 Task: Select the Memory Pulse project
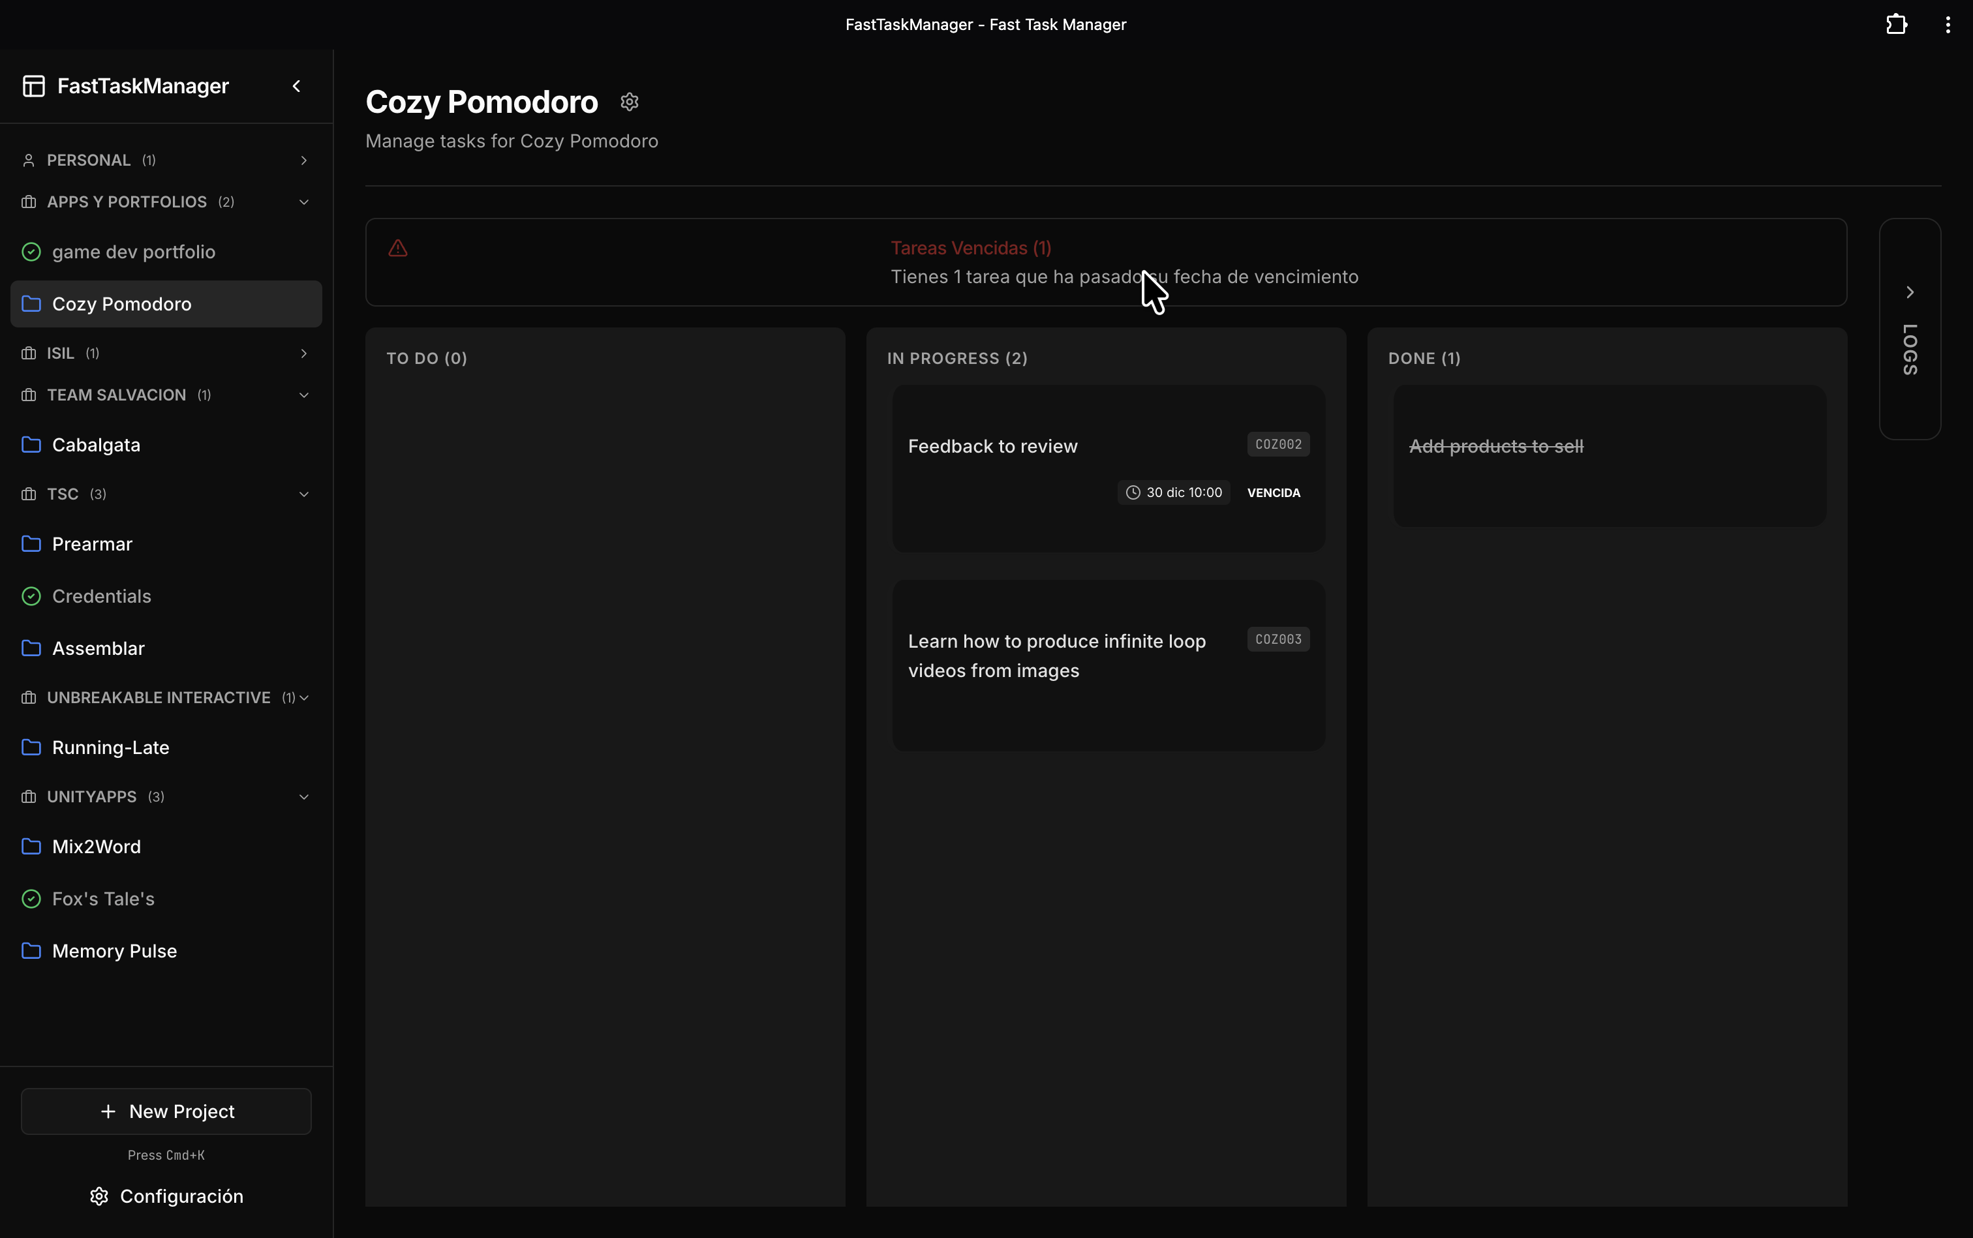coord(115,950)
